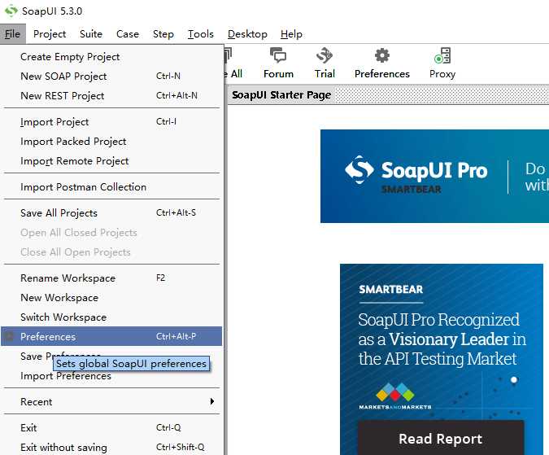
Task: Open the Desktop menu
Action: point(247,34)
